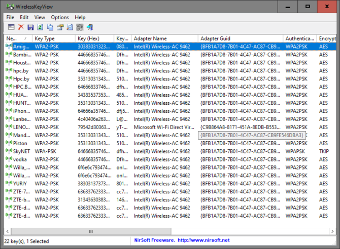Click the 31343630383... hex key cell
The image size is (340, 249).
pos(94,199)
